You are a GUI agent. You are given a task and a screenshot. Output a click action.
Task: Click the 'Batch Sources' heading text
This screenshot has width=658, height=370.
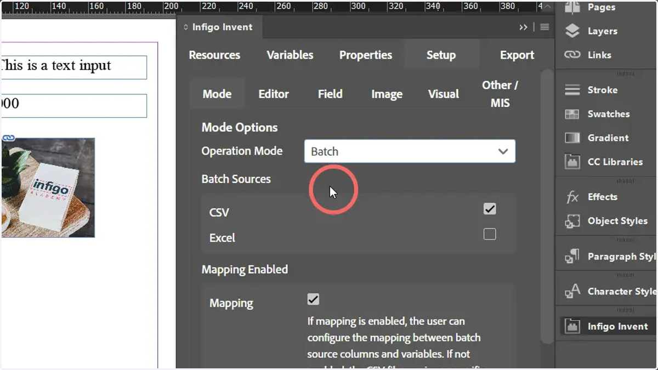(236, 179)
